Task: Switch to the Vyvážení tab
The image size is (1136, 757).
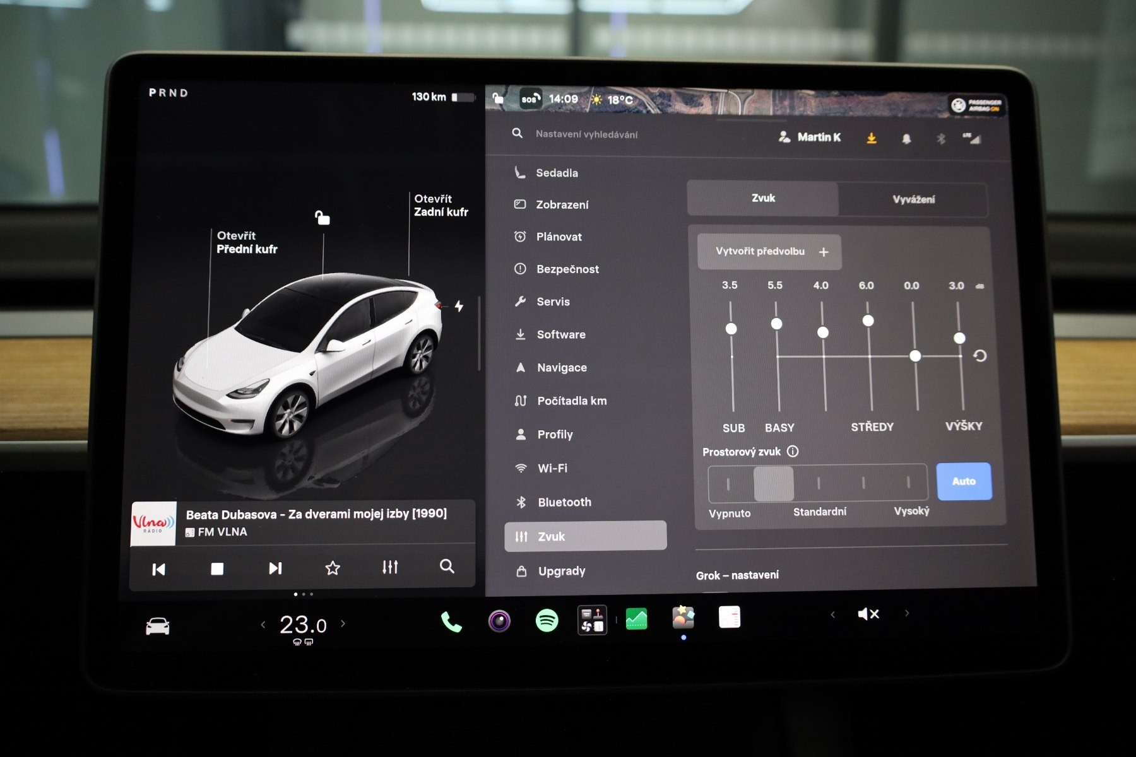Action: pyautogui.click(x=913, y=199)
